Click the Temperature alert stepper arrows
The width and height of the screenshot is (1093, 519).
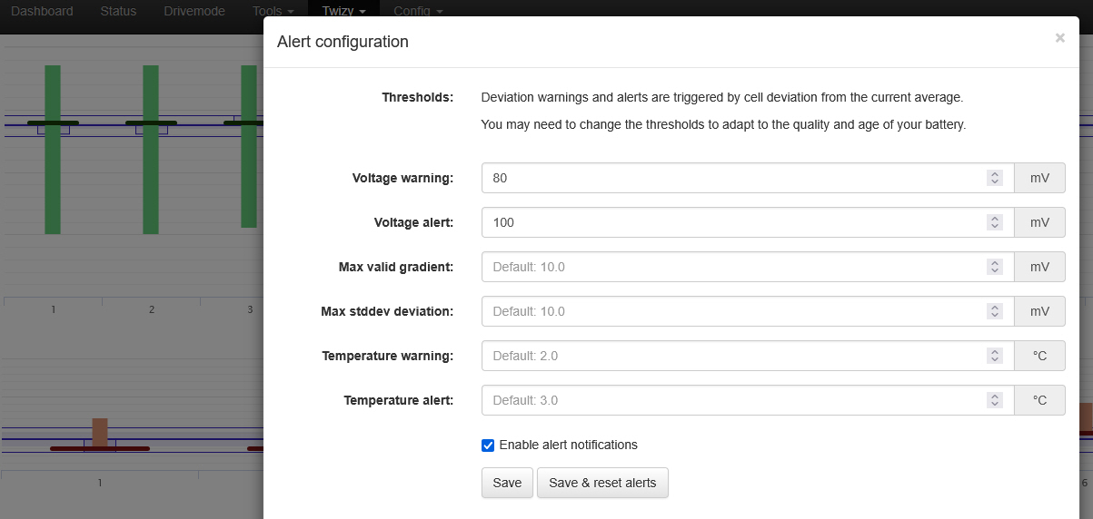pyautogui.click(x=995, y=400)
